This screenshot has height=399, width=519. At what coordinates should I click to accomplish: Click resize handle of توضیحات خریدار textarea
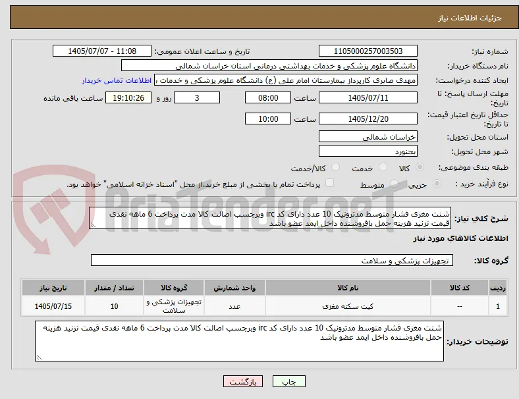39,357
